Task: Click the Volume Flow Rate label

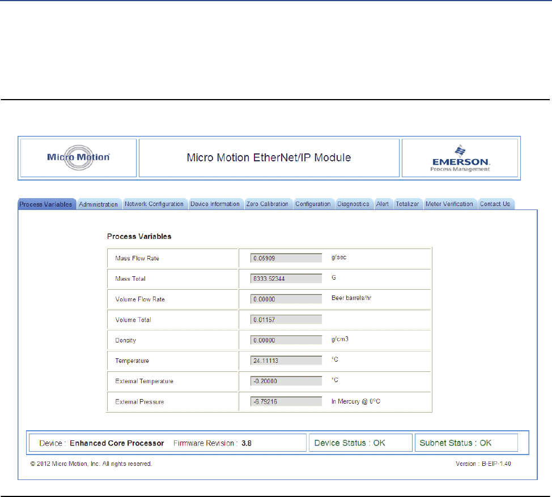Action: 140,299
